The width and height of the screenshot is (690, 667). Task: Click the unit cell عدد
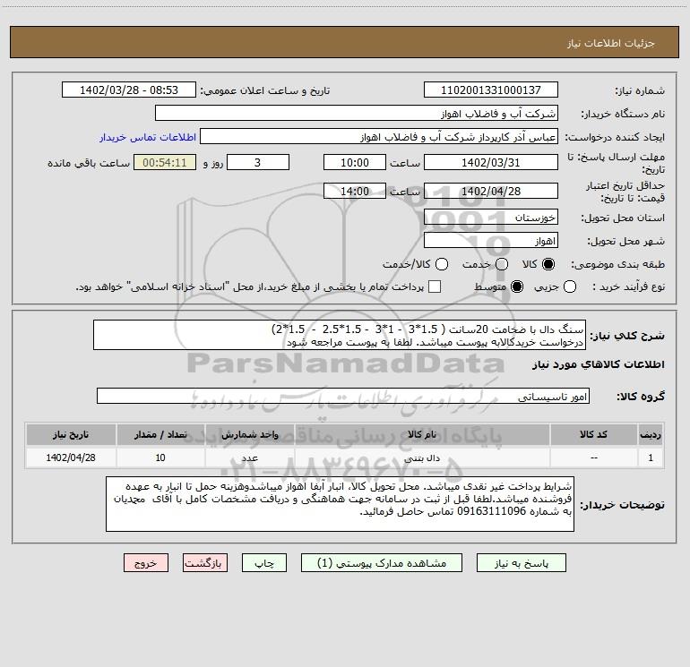(x=249, y=457)
